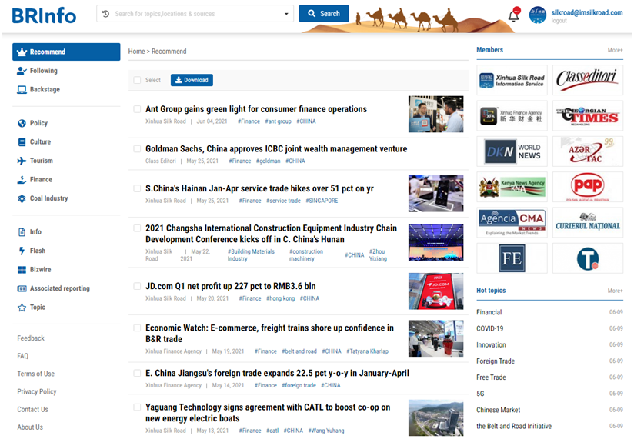Expand More in Hot topics section
Screen dimensions: 634x439
click(615, 291)
